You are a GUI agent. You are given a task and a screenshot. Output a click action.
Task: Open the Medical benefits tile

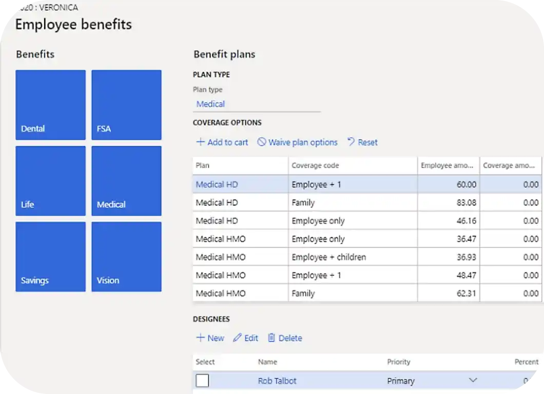coord(126,181)
